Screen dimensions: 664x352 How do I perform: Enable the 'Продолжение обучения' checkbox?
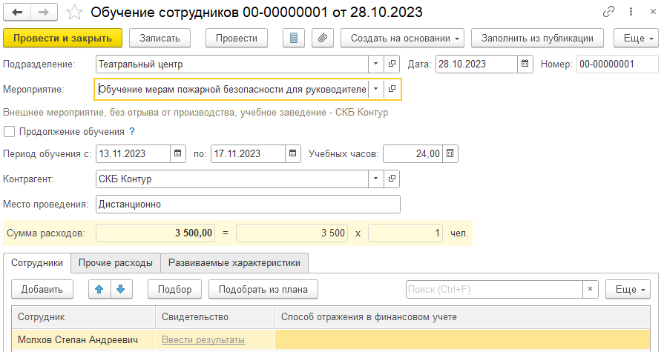[10, 132]
